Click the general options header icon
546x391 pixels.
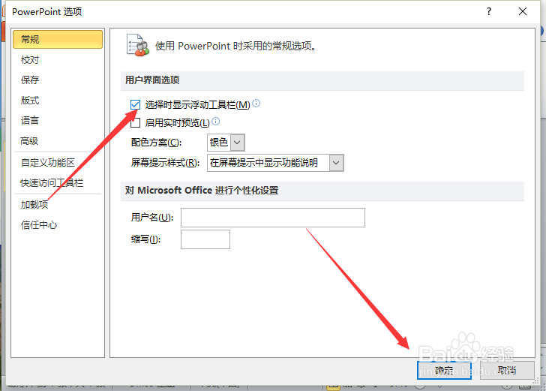click(137, 45)
